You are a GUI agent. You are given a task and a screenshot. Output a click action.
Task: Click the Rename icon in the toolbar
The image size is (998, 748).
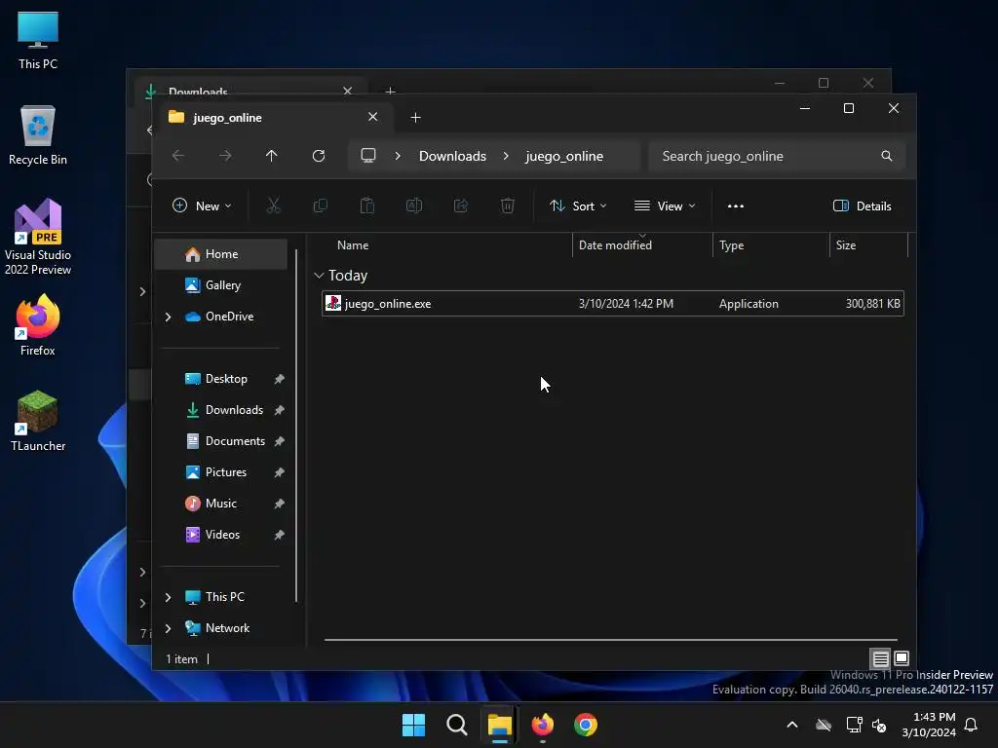coord(413,206)
